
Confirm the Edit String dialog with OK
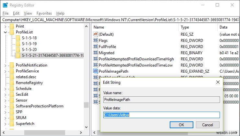point(181,125)
